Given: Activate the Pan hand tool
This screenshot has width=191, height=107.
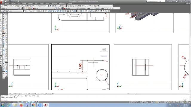Looking at the screenshot, I should 41,6.
